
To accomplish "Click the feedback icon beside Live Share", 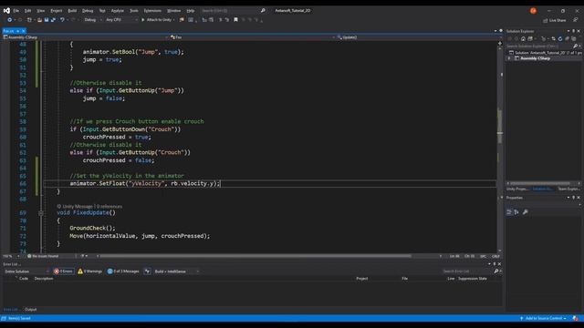I will coord(576,20).
